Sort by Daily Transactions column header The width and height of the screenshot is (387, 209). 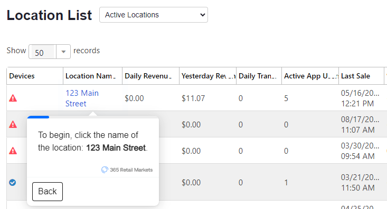pyautogui.click(x=259, y=76)
